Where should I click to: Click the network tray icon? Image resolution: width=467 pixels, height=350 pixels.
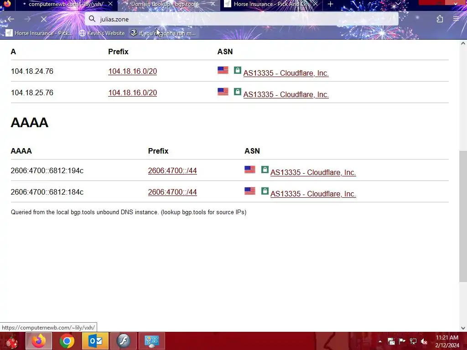[413, 341]
